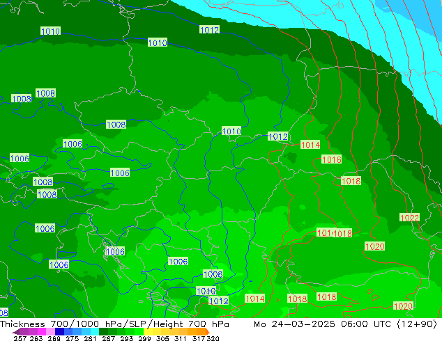Click the overlapping 1014/1018 red label pair

(335, 233)
